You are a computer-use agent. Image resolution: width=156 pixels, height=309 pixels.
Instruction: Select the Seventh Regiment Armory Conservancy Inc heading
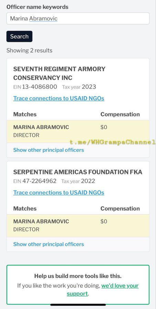(59, 73)
